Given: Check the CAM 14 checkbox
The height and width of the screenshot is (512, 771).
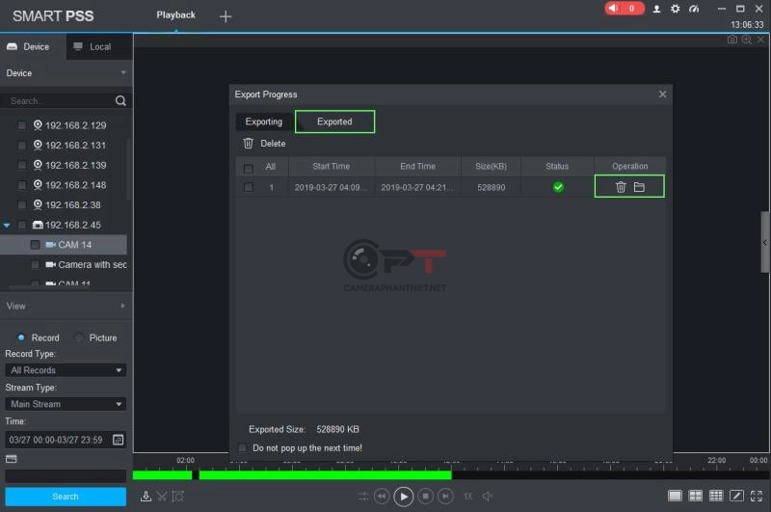Looking at the screenshot, I should point(35,245).
